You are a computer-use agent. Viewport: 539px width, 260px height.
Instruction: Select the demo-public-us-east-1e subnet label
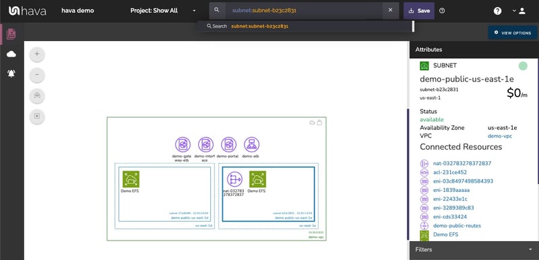[x=293, y=218]
